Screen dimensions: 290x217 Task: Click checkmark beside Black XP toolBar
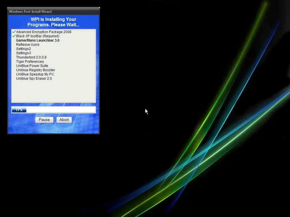[x=14, y=36]
